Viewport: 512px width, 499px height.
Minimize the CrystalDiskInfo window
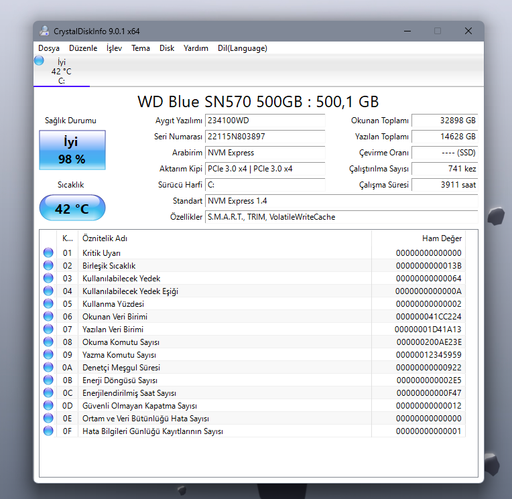407,31
